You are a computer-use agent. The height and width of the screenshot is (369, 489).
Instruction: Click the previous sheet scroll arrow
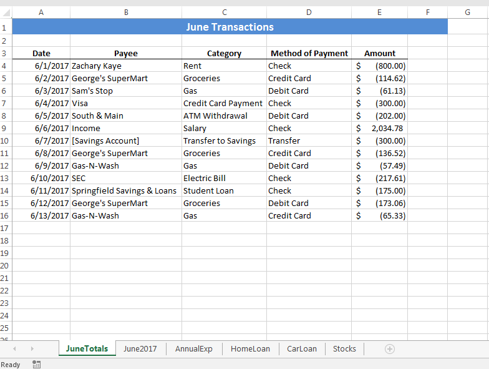pyautogui.click(x=15, y=349)
